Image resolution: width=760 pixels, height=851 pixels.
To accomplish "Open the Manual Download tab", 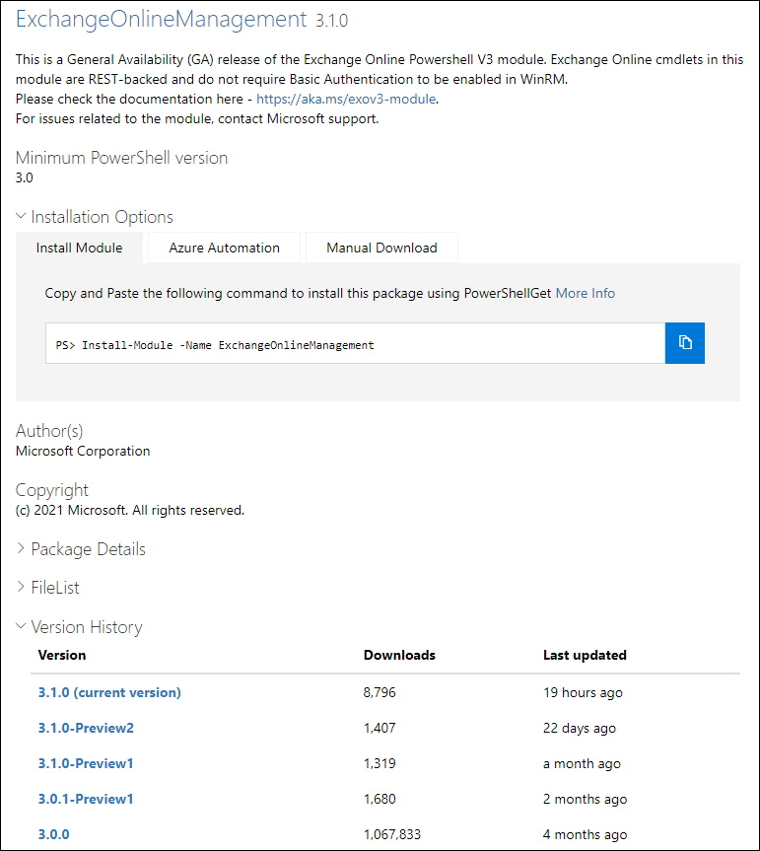I will coord(381,248).
